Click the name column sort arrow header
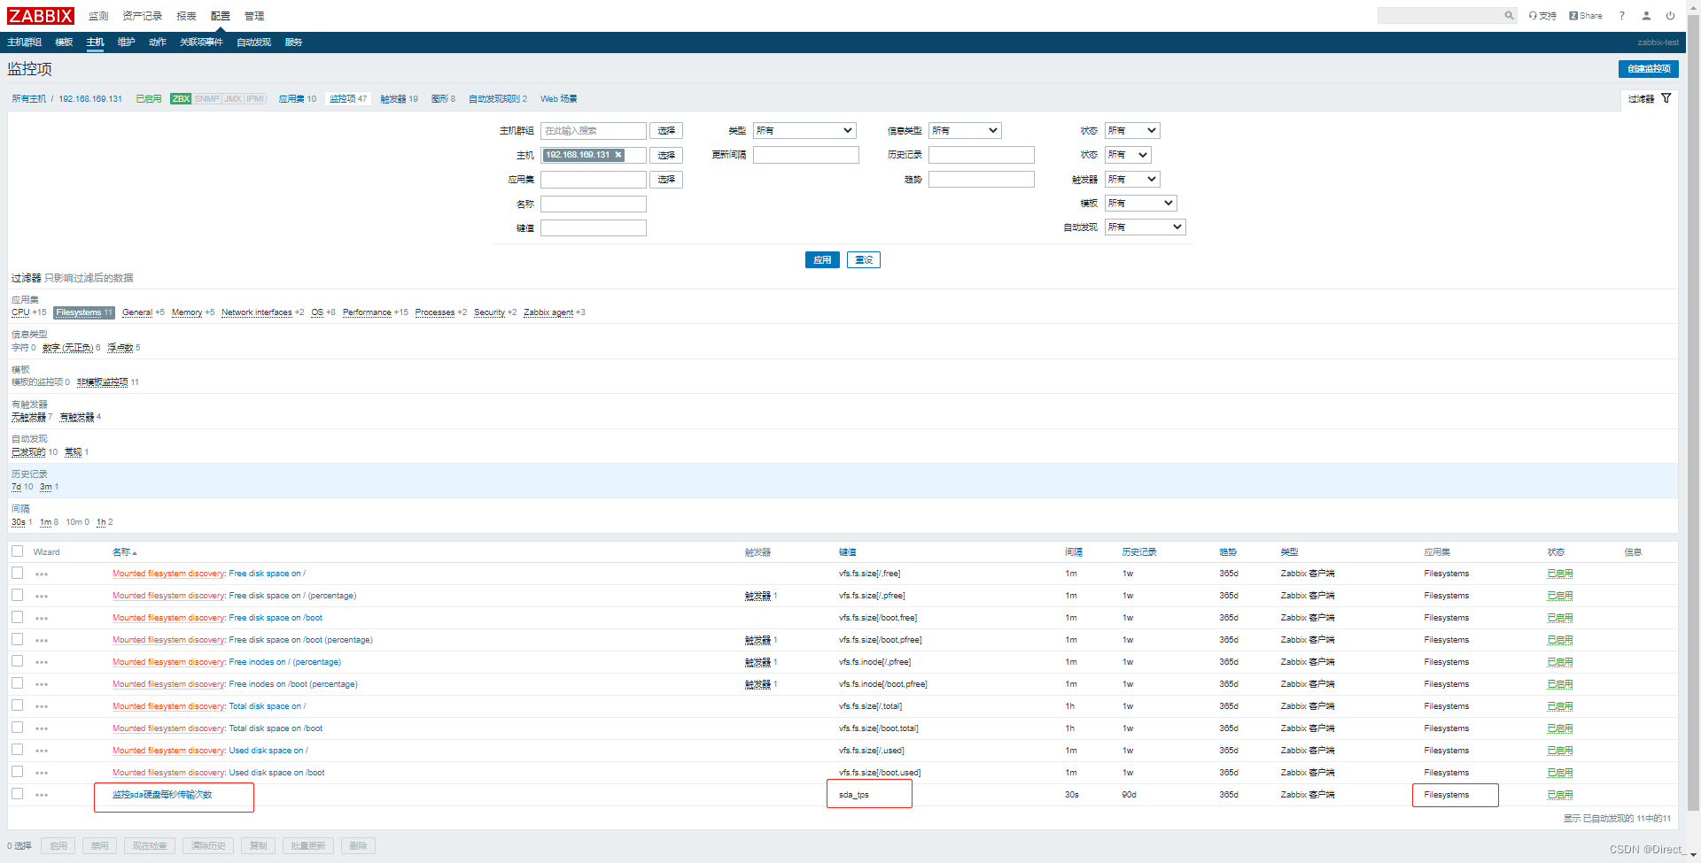This screenshot has width=1701, height=863. [125, 552]
